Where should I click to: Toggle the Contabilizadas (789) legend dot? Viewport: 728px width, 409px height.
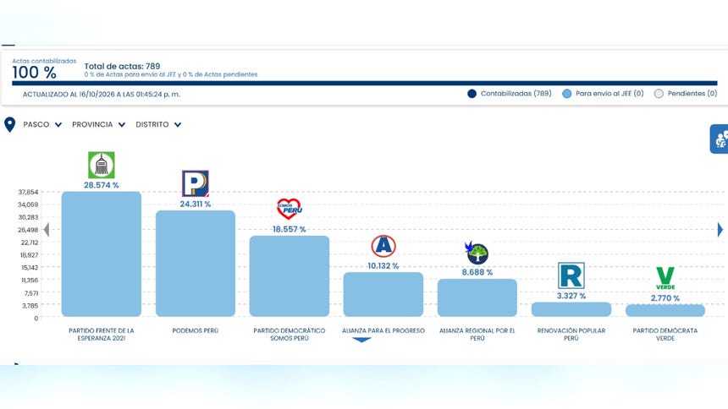coord(472,94)
